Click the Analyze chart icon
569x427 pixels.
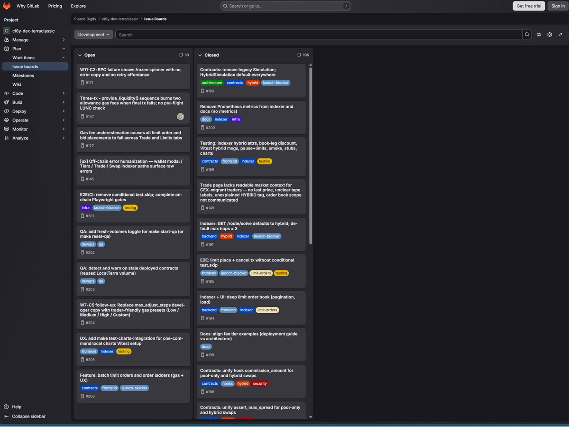(x=6, y=138)
